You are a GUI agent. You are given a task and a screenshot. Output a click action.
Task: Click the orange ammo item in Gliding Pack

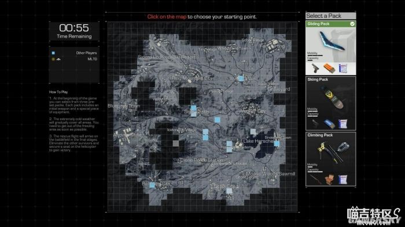point(329,69)
